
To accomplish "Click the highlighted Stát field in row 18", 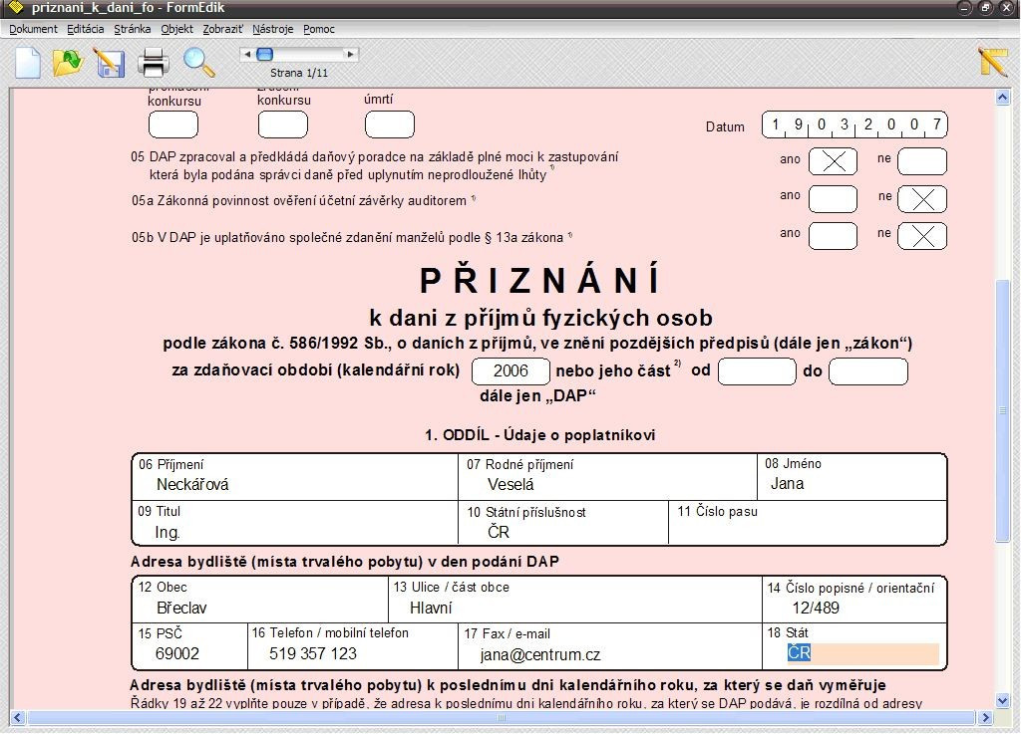I will [x=862, y=652].
